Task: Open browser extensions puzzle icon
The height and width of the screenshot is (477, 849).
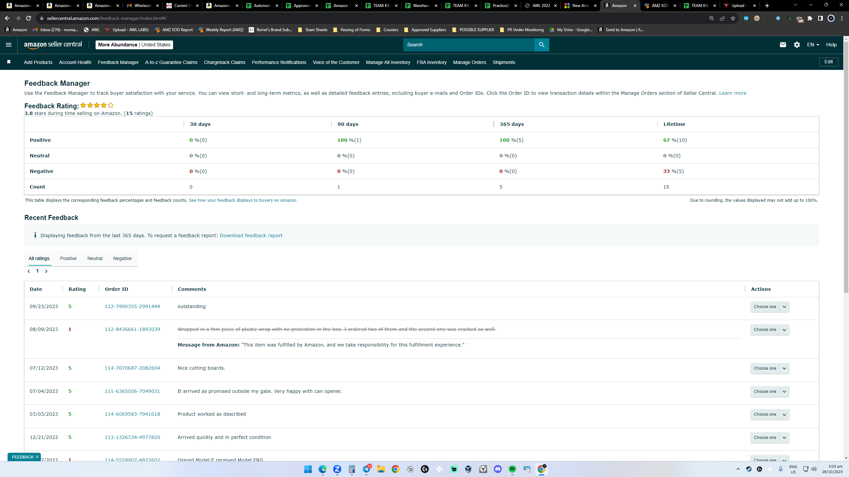Action: pyautogui.click(x=810, y=18)
